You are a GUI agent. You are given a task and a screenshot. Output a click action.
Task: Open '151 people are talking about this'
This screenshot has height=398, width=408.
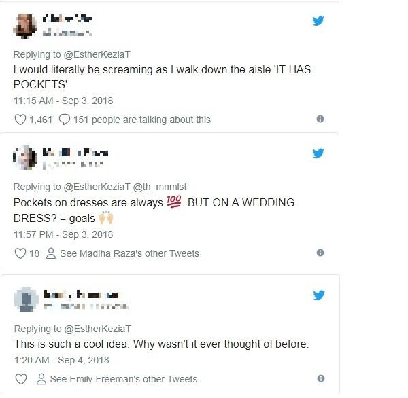point(144,120)
